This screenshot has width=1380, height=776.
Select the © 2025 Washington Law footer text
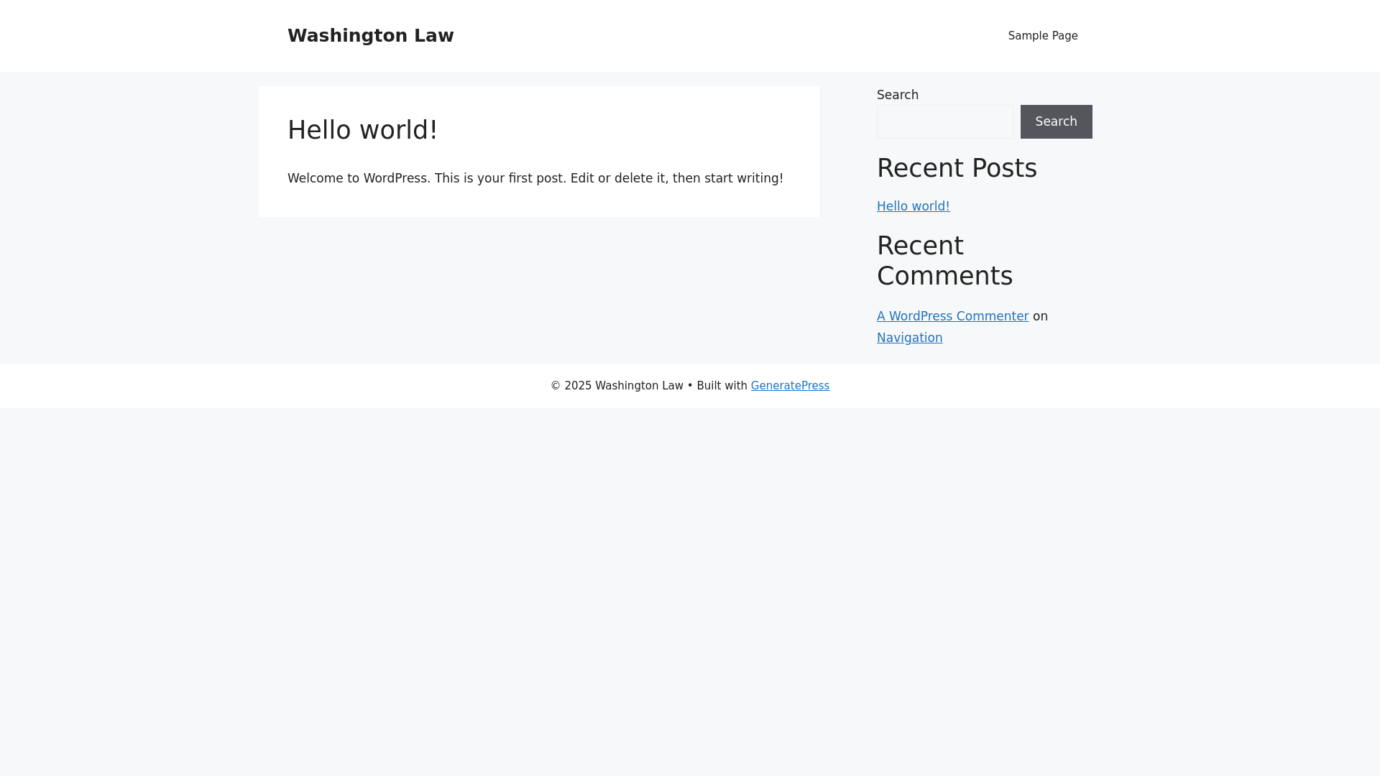click(x=617, y=386)
